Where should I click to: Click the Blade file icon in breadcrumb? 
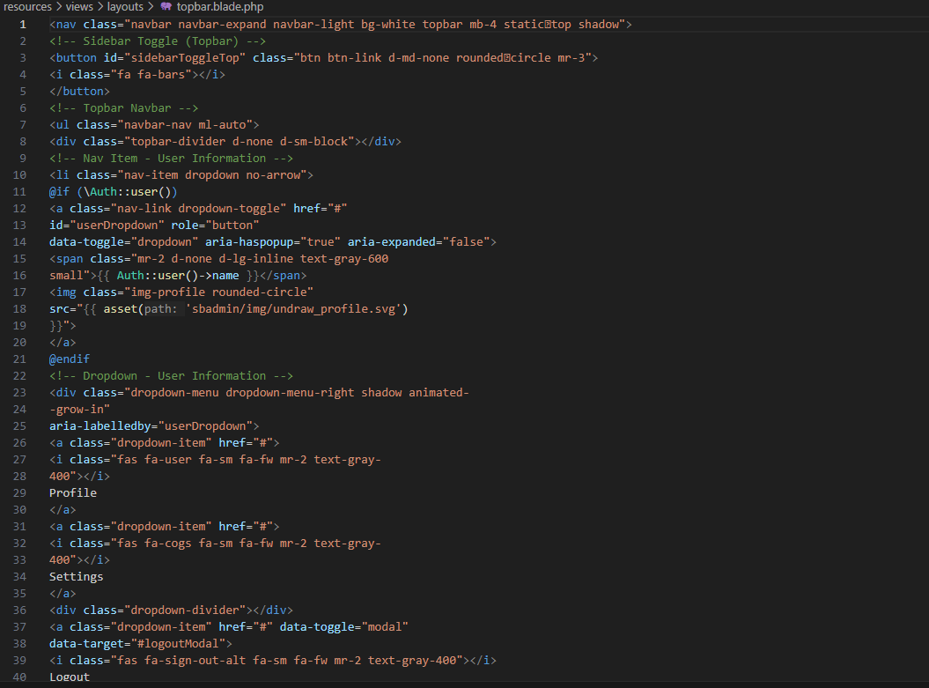pyautogui.click(x=166, y=7)
